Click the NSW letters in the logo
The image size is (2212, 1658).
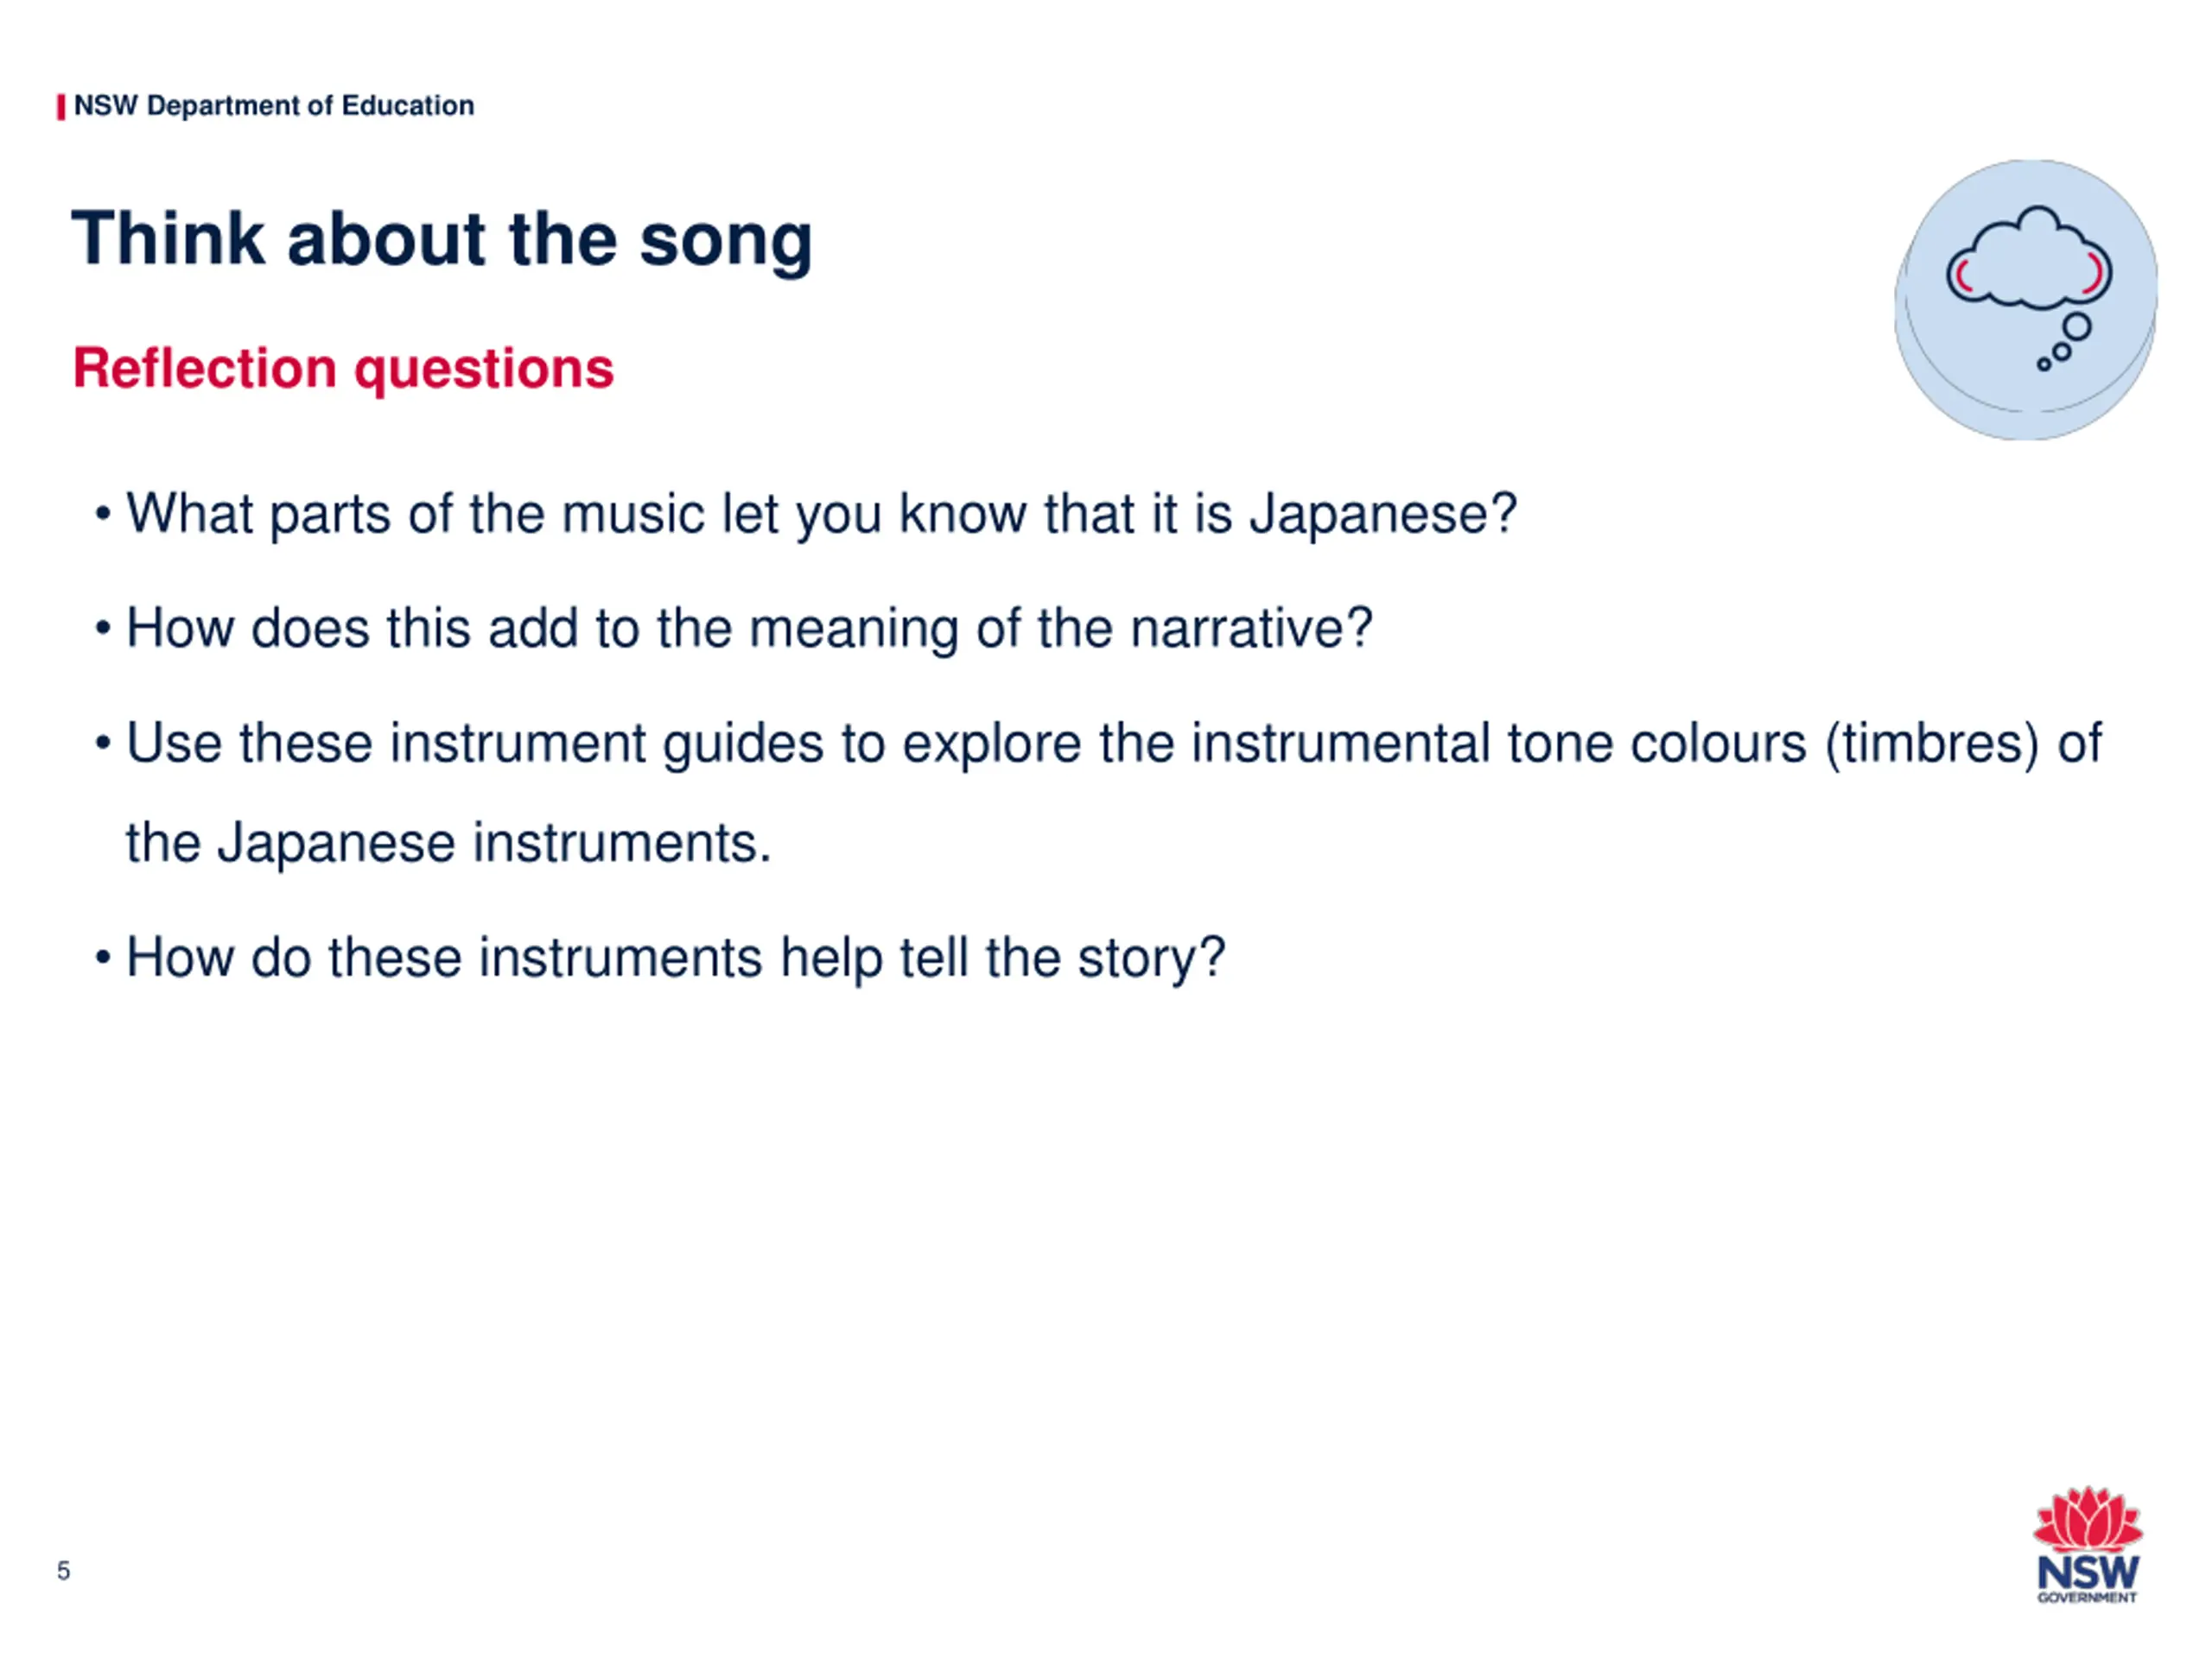(x=2088, y=1571)
